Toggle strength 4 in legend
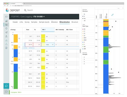 point(84,62)
